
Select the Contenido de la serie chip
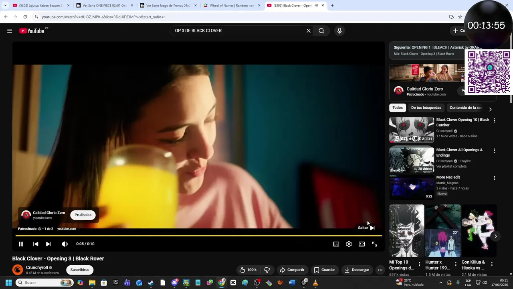pos(466,108)
